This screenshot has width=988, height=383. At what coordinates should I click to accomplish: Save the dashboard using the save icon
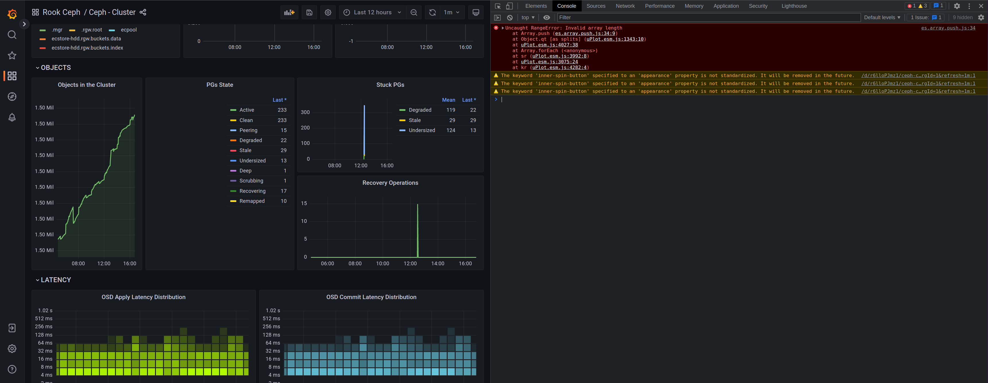coord(309,12)
